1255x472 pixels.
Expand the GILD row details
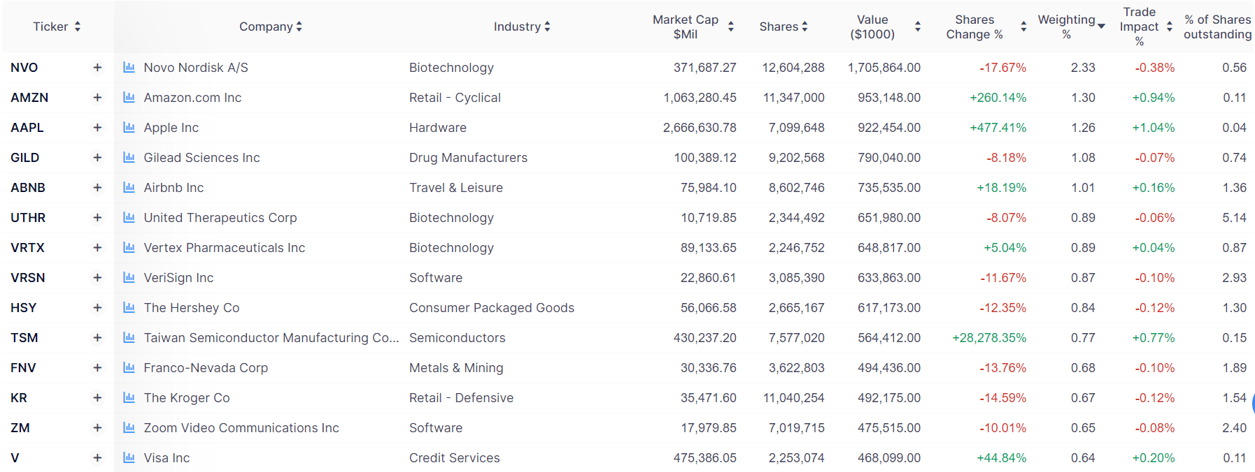click(97, 158)
